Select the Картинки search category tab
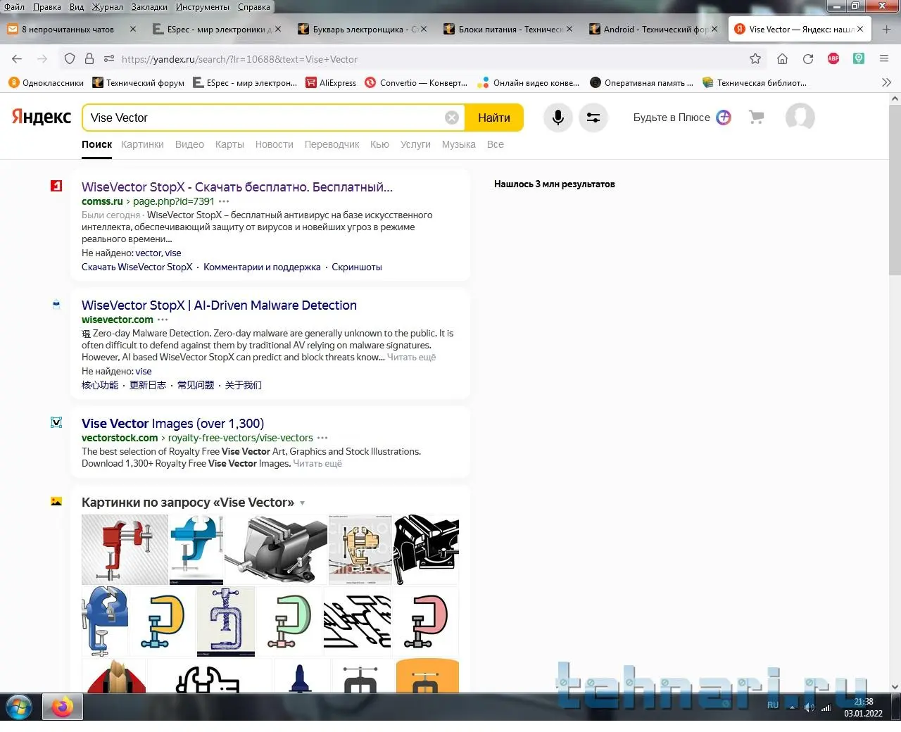Viewport: 901px width, 732px height. click(x=142, y=144)
